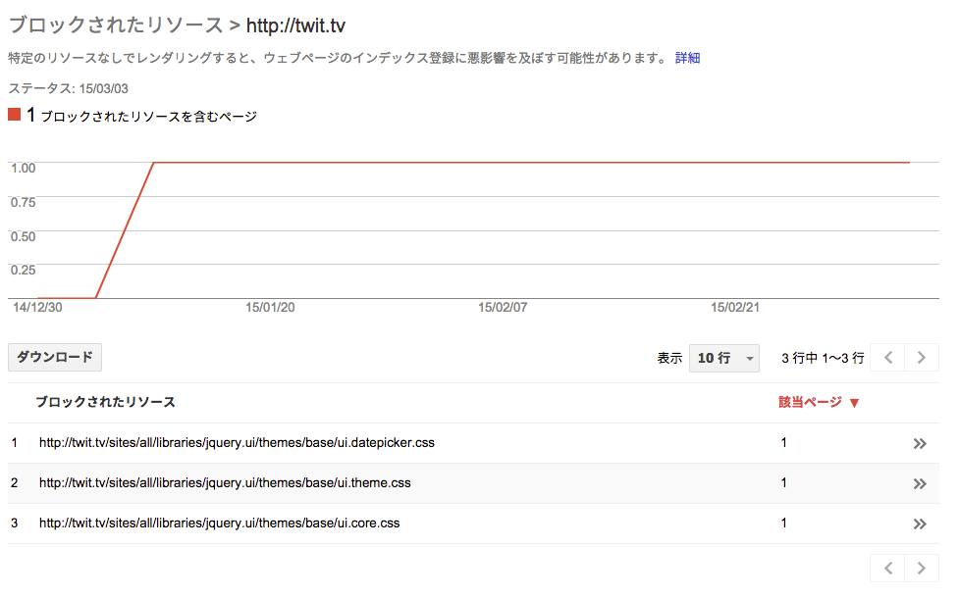Open details arrow for ui.theme.css row
The height and width of the screenshot is (598, 958).
pos(920,484)
